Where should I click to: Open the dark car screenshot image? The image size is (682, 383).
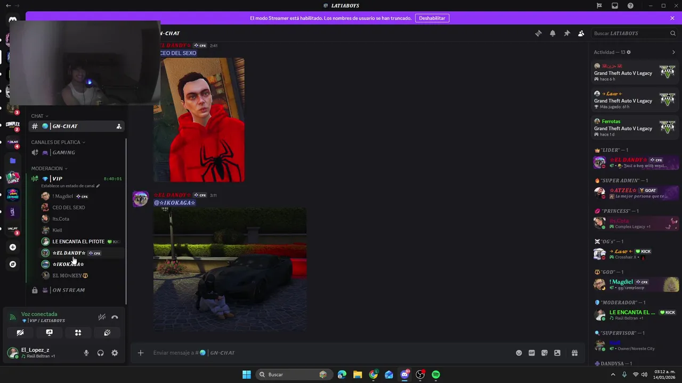pyautogui.click(x=230, y=269)
